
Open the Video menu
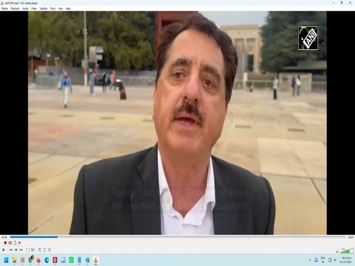tap(34, 8)
